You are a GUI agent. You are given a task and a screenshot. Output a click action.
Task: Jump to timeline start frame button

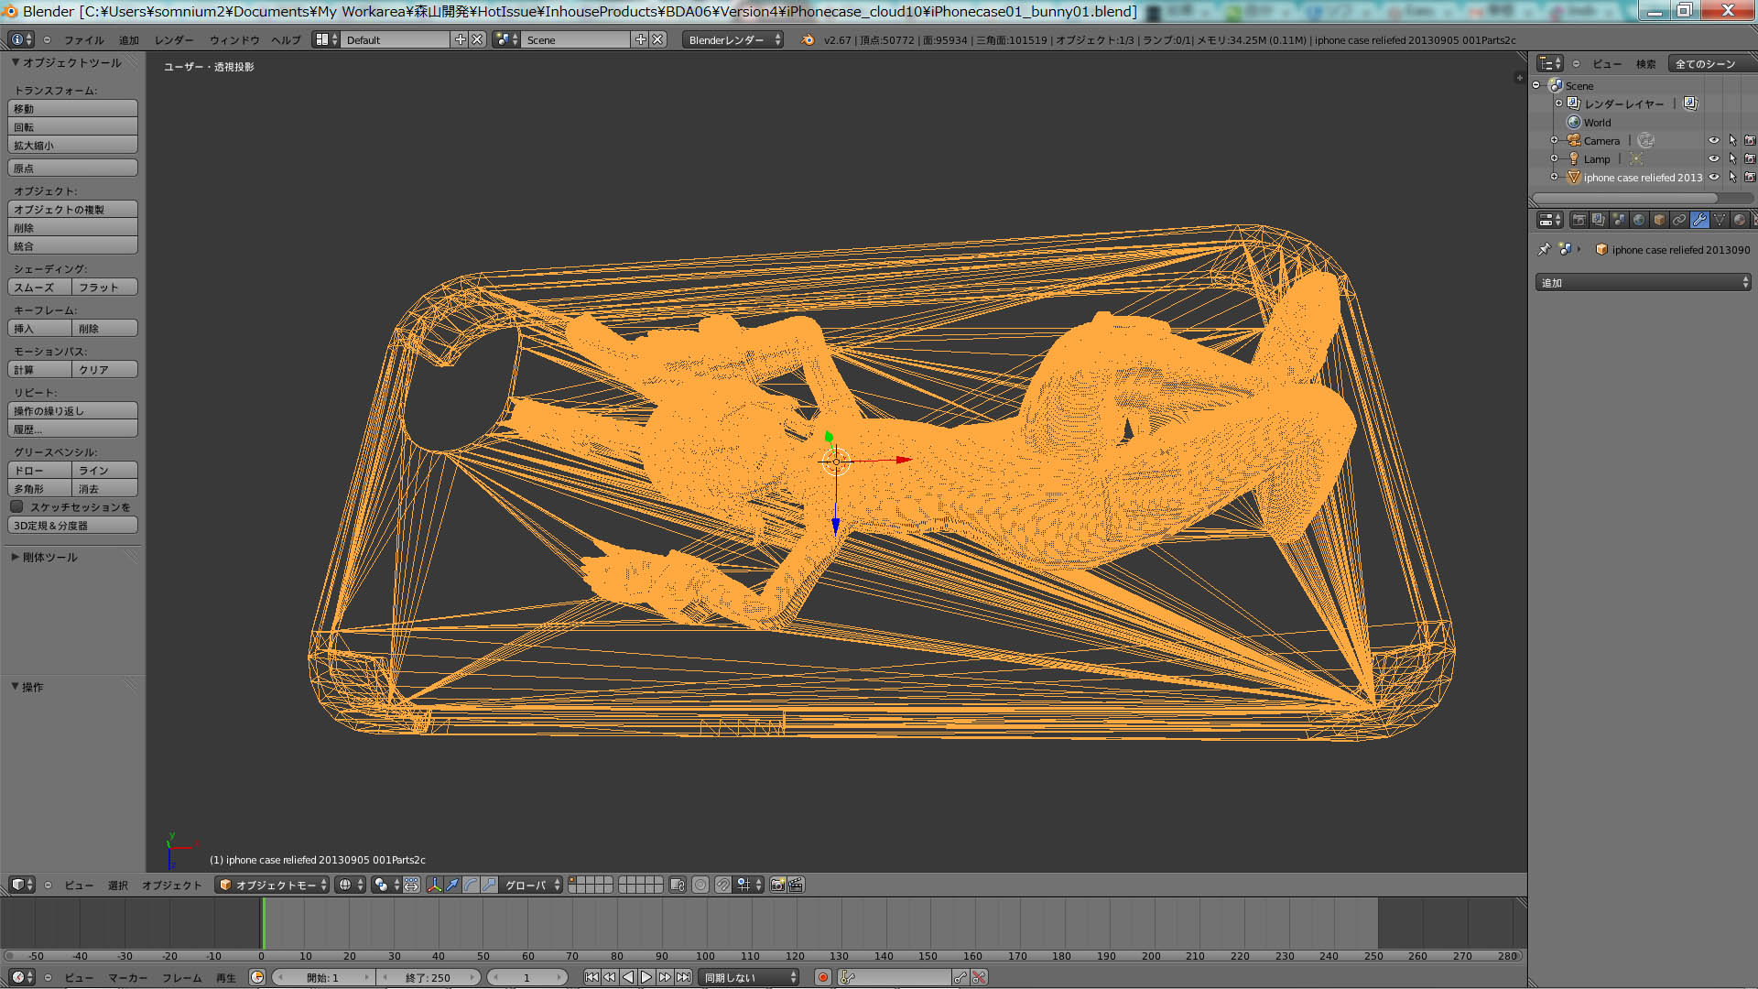pos(591,977)
